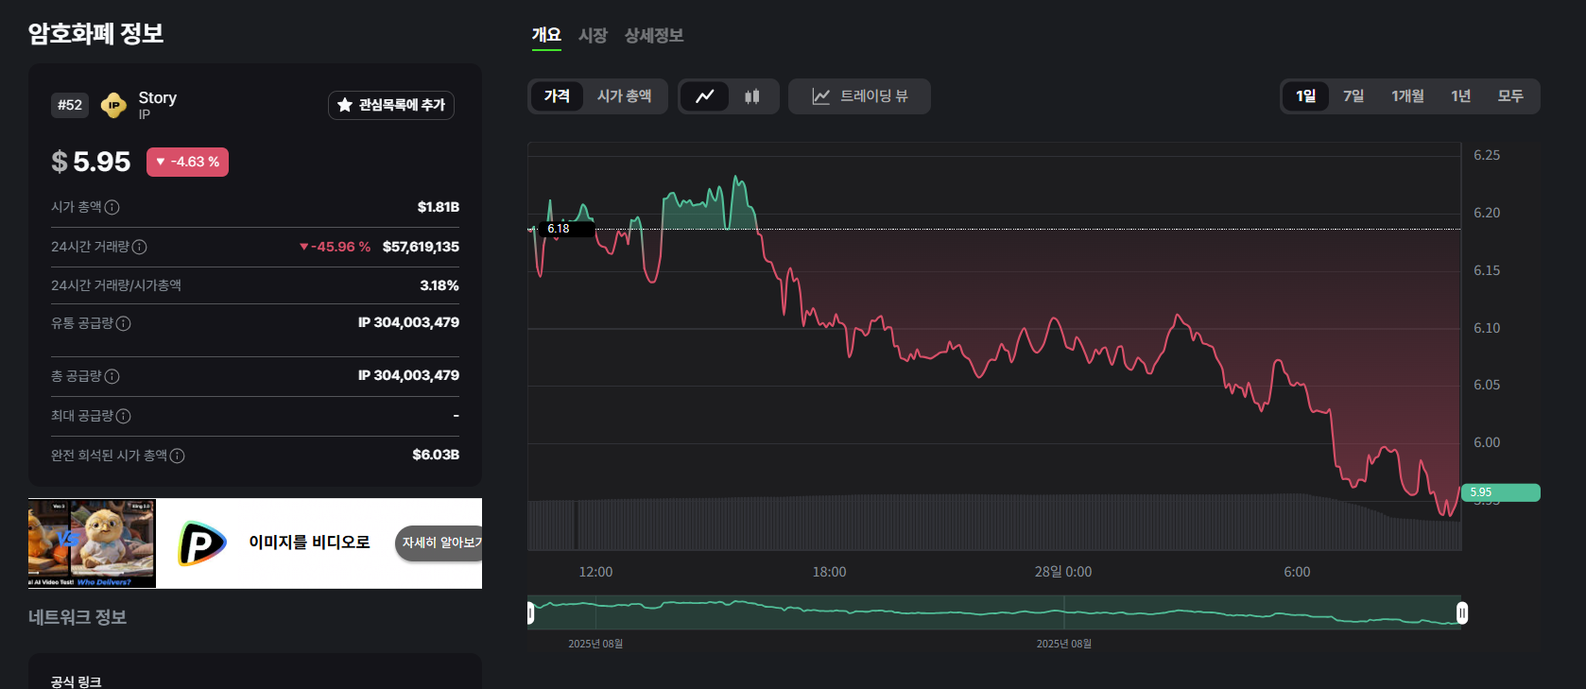Screen dimensions: 1586x689
Task: Switch to line chart view icon
Action: [705, 96]
